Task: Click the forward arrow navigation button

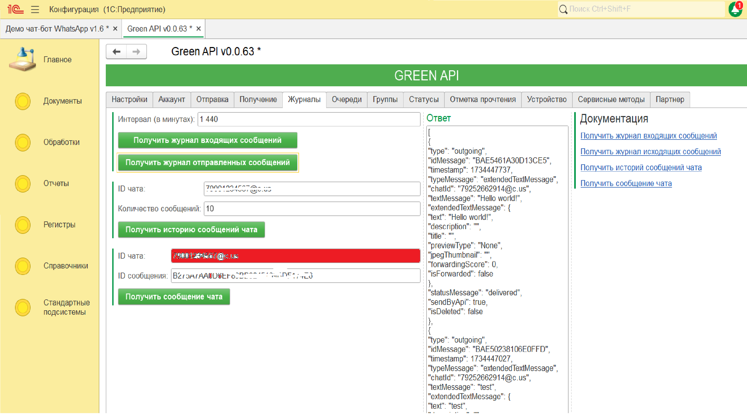Action: [136, 52]
